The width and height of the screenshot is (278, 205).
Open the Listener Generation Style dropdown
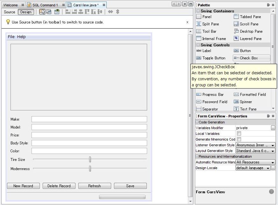(255, 145)
